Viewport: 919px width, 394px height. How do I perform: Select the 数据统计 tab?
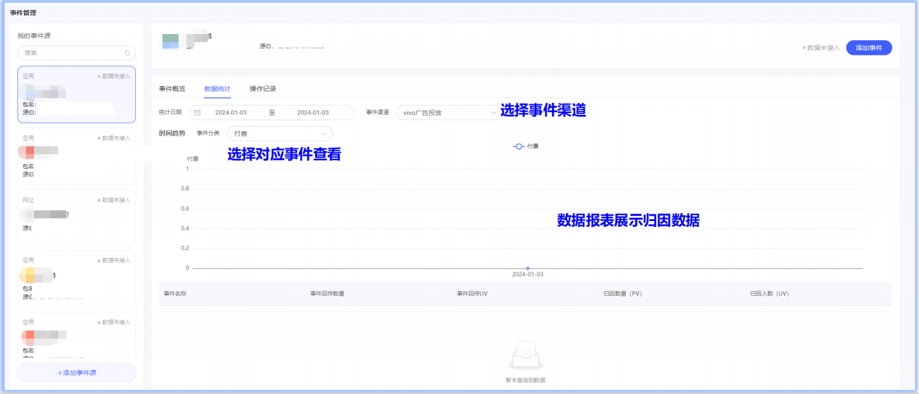point(217,89)
